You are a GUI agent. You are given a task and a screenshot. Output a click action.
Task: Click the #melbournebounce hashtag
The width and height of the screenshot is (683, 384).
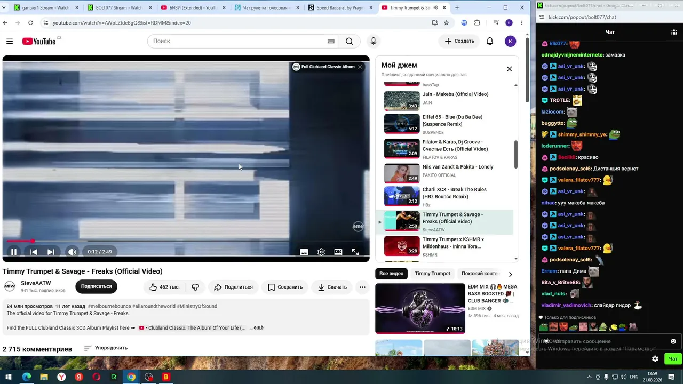coord(109,306)
